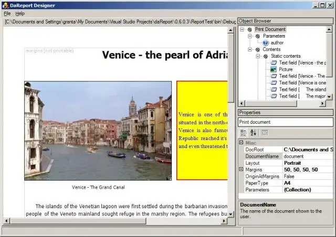Select Text field [Venice is one node
336x237 pixels.
pyautogui.click(x=302, y=83)
